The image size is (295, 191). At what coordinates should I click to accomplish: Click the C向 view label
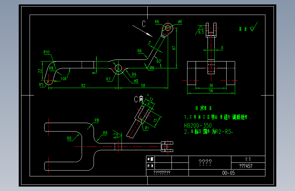139,99
